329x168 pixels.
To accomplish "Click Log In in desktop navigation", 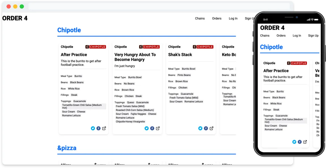I will [x=233, y=18].
